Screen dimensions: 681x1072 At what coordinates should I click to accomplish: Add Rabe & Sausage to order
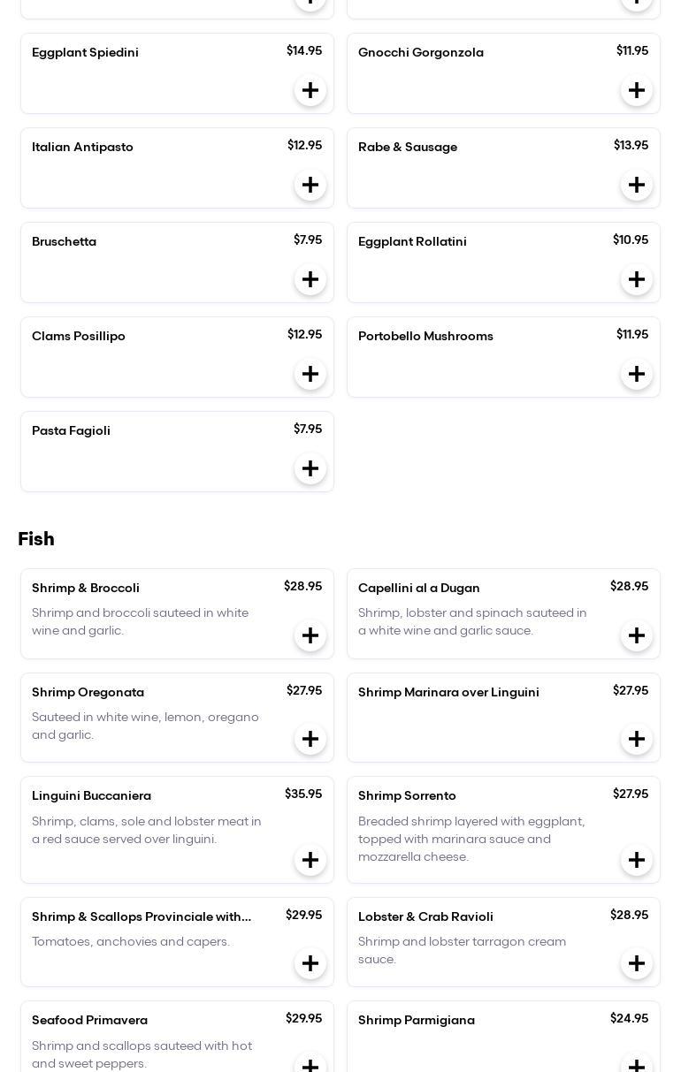637,185
